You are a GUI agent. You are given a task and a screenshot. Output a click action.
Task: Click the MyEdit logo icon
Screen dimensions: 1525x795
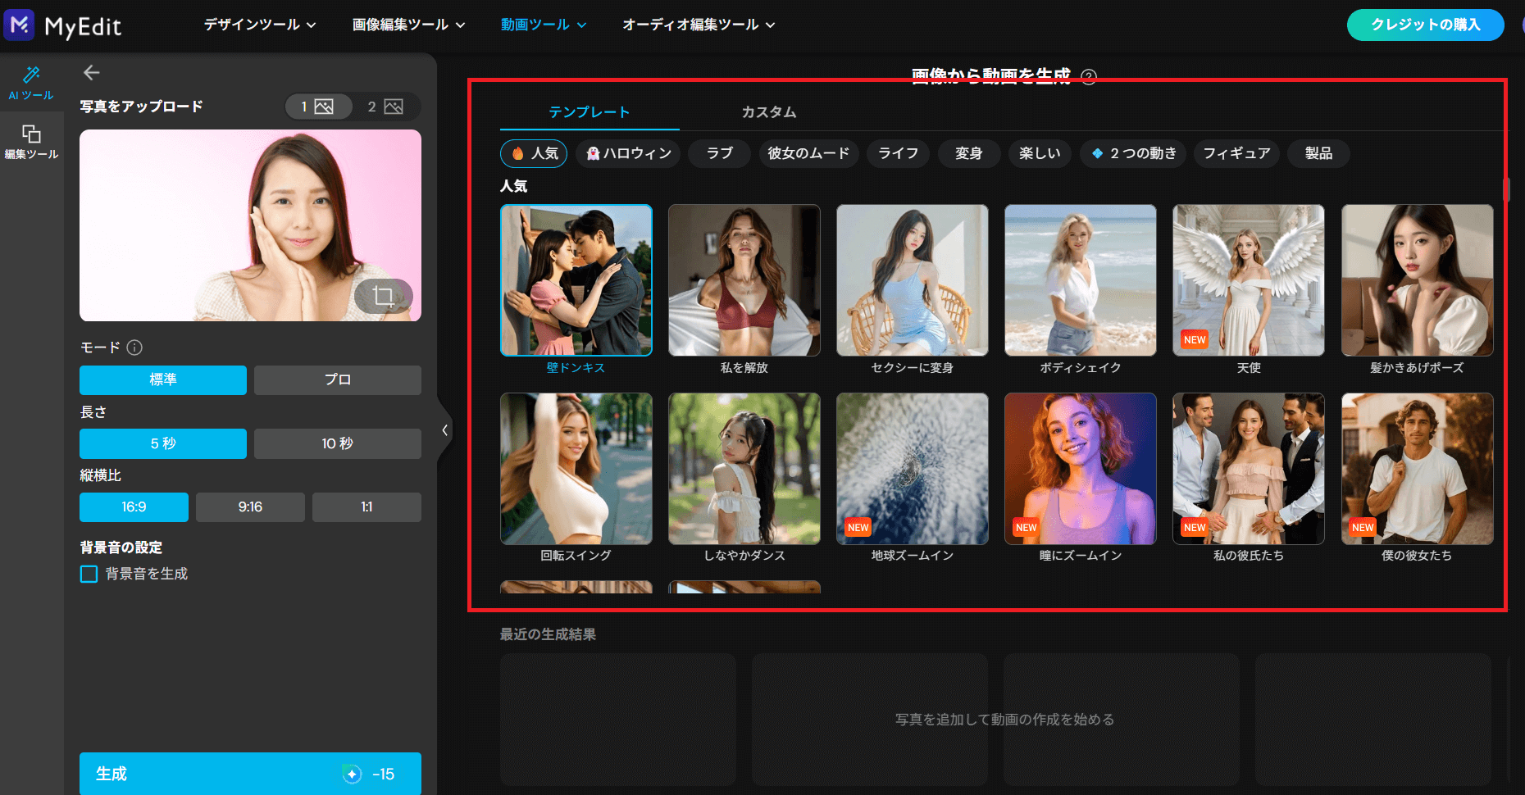pos(19,25)
